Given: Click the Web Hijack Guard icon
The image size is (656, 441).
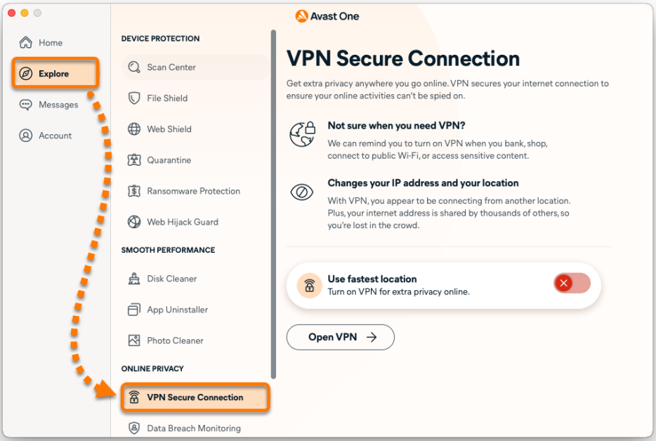Looking at the screenshot, I should (134, 222).
